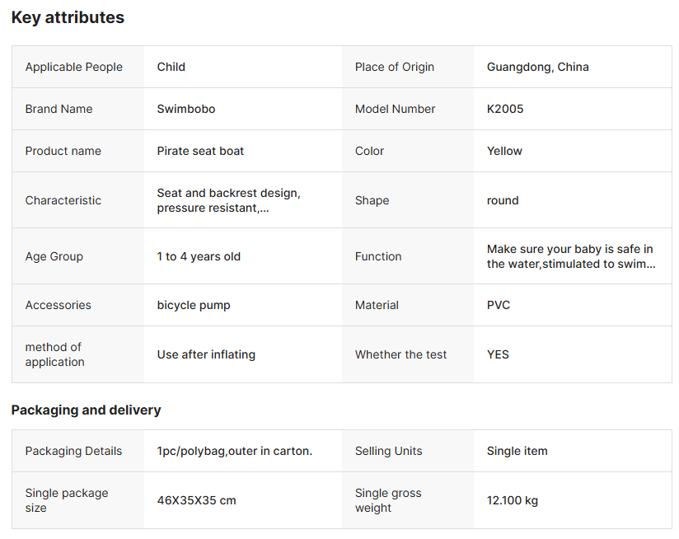Select the PVC material value
This screenshot has width=679, height=539.
click(499, 305)
